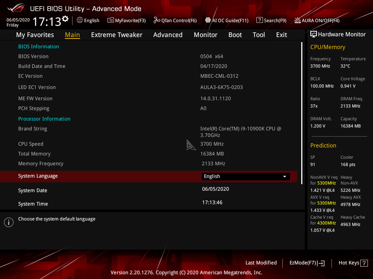Viewport: 373px width, 279px height.
Task: Open the Exit tab
Action: pyautogui.click(x=282, y=35)
